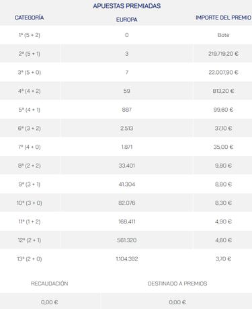This screenshot has height=309, width=252.
Task: Select the 4ª (4 + 2) category cell
Action: coord(30,91)
